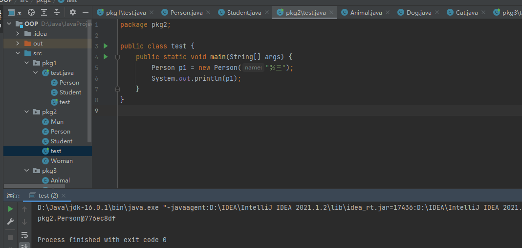This screenshot has height=248, width=522.
Task: Click the pkg2.Person@776ec8df output line
Action: [x=77, y=219]
